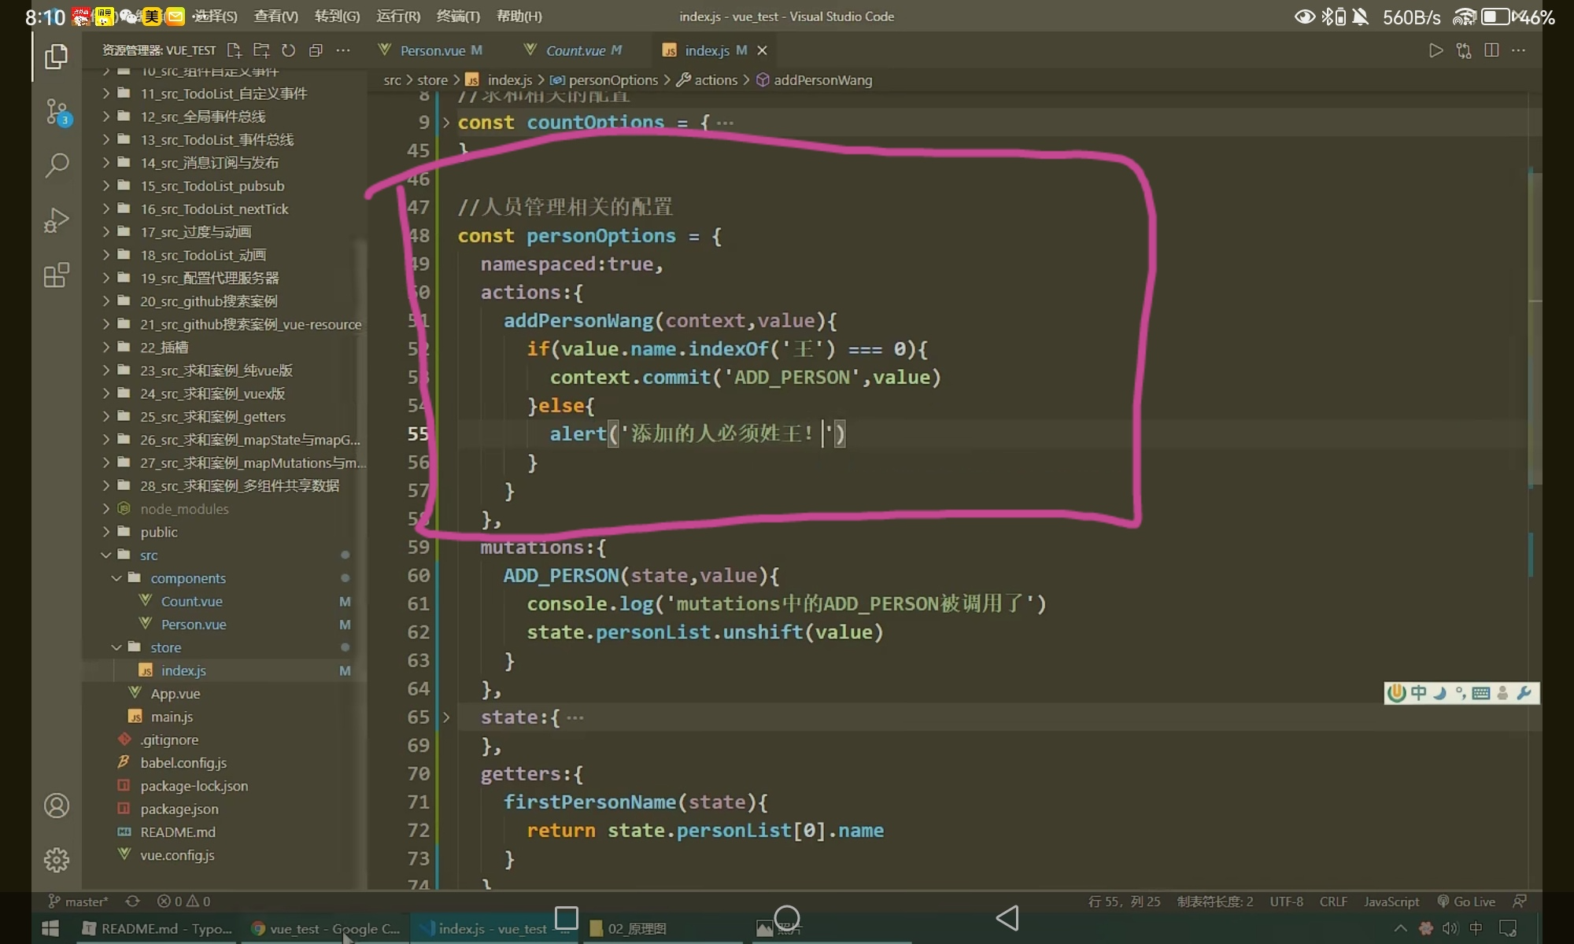Click Go Live in status bar
Image resolution: width=1574 pixels, height=944 pixels.
1466,902
